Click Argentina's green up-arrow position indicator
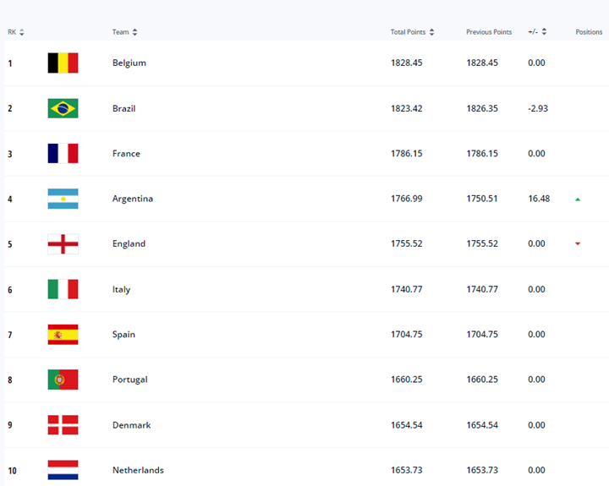The image size is (609, 486). (x=578, y=199)
